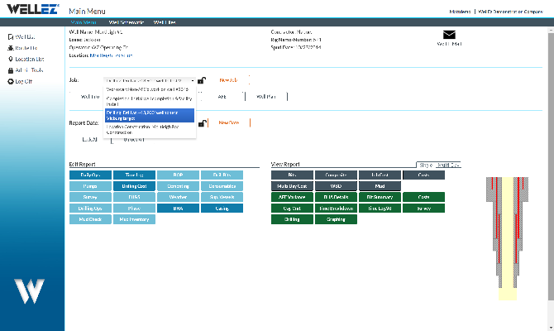Open Admin Tools in the sidebar
The height and width of the screenshot is (331, 554).
(26, 70)
